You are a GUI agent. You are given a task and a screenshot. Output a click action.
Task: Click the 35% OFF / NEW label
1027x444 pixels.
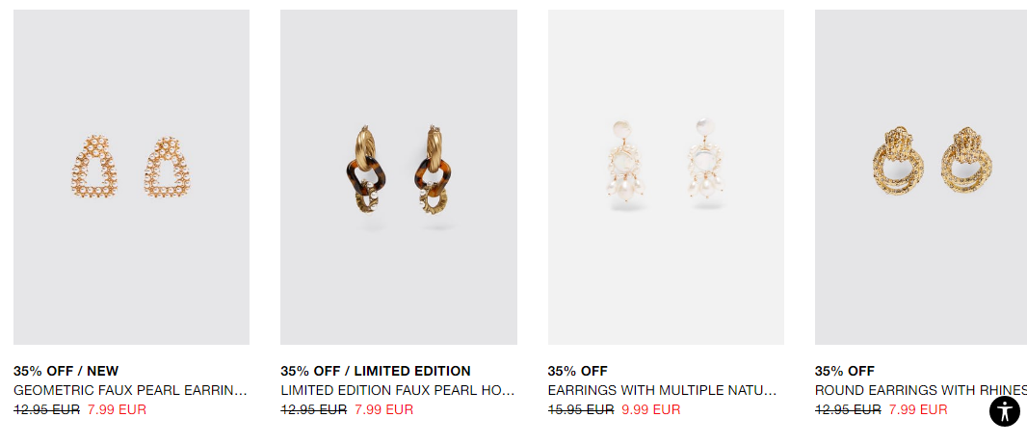pyautogui.click(x=66, y=371)
